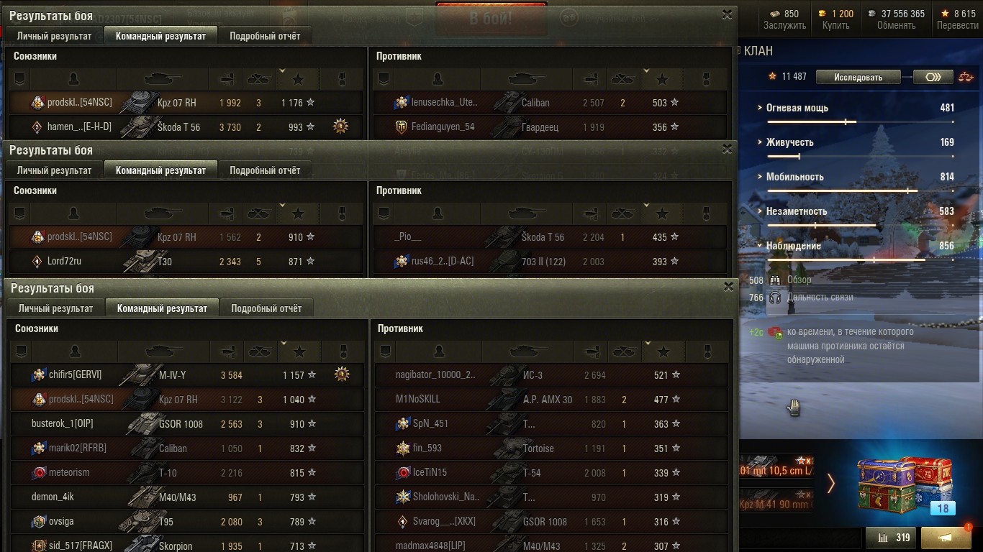Click the vehicle comparison scales icon
983x552 pixels.
click(966, 77)
